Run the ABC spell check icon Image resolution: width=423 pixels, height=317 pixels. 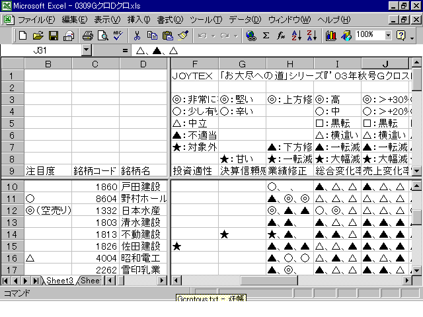pyautogui.click(x=118, y=36)
